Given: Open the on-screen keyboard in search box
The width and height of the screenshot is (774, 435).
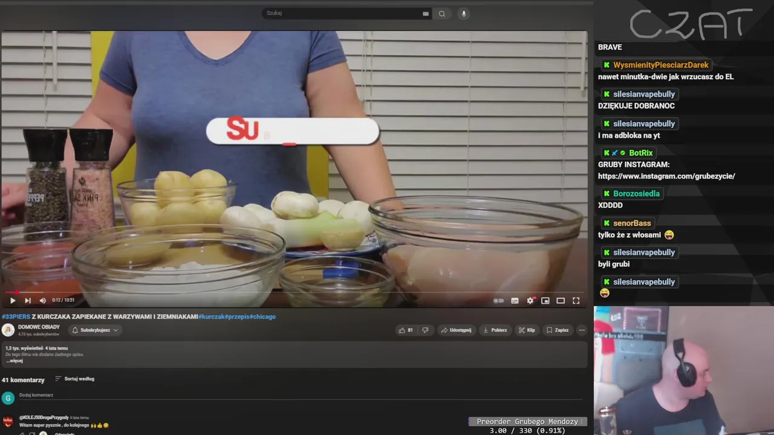Looking at the screenshot, I should (x=426, y=13).
